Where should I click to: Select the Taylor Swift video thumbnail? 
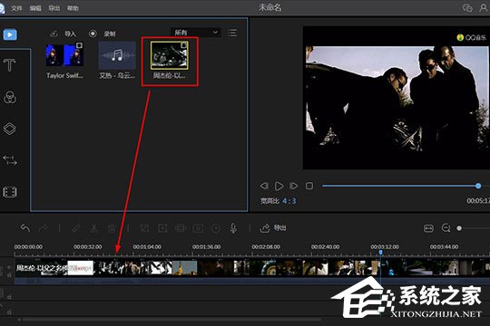(x=64, y=55)
